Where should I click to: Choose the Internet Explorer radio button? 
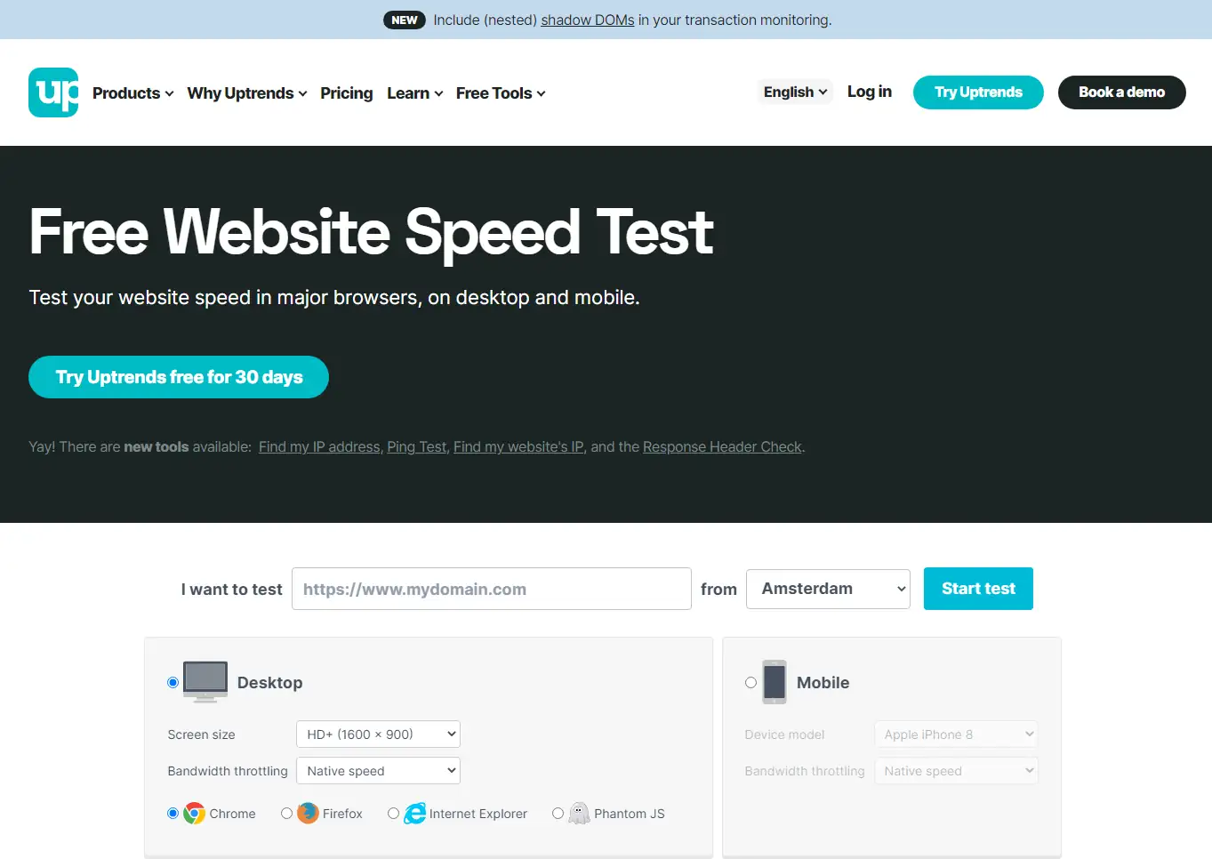[393, 814]
